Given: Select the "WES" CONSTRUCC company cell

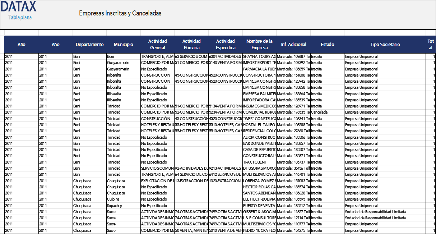Looking at the screenshot, I should coord(260,119).
